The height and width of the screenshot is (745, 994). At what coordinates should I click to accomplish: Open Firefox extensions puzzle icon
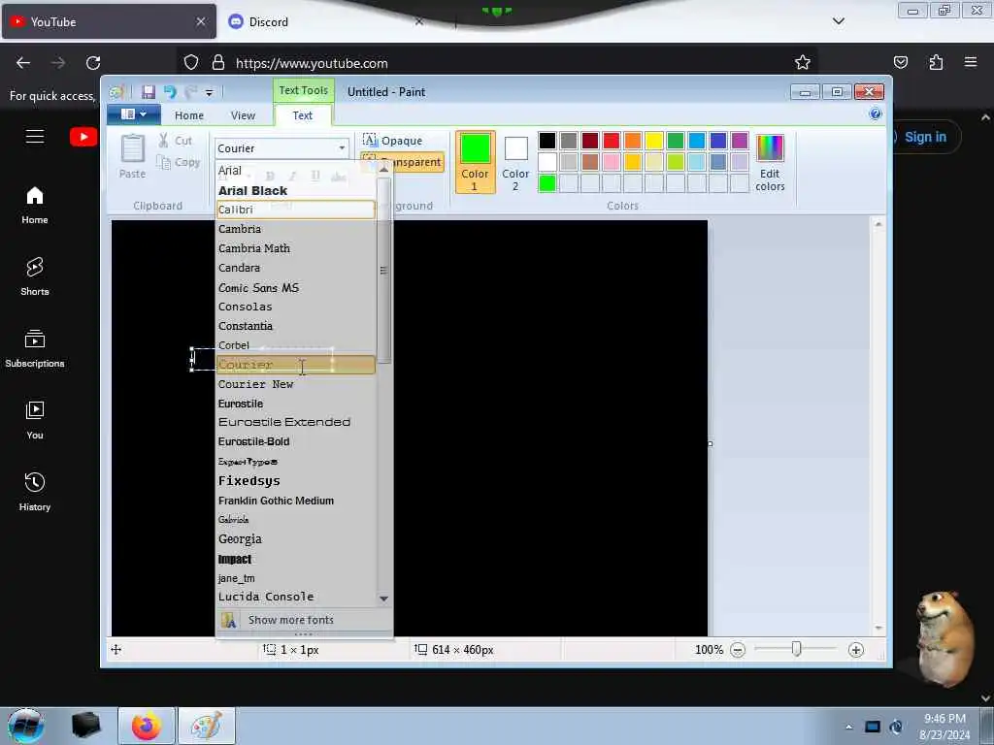pyautogui.click(x=936, y=62)
